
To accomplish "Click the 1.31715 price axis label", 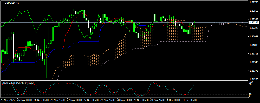I will tap(254, 54).
